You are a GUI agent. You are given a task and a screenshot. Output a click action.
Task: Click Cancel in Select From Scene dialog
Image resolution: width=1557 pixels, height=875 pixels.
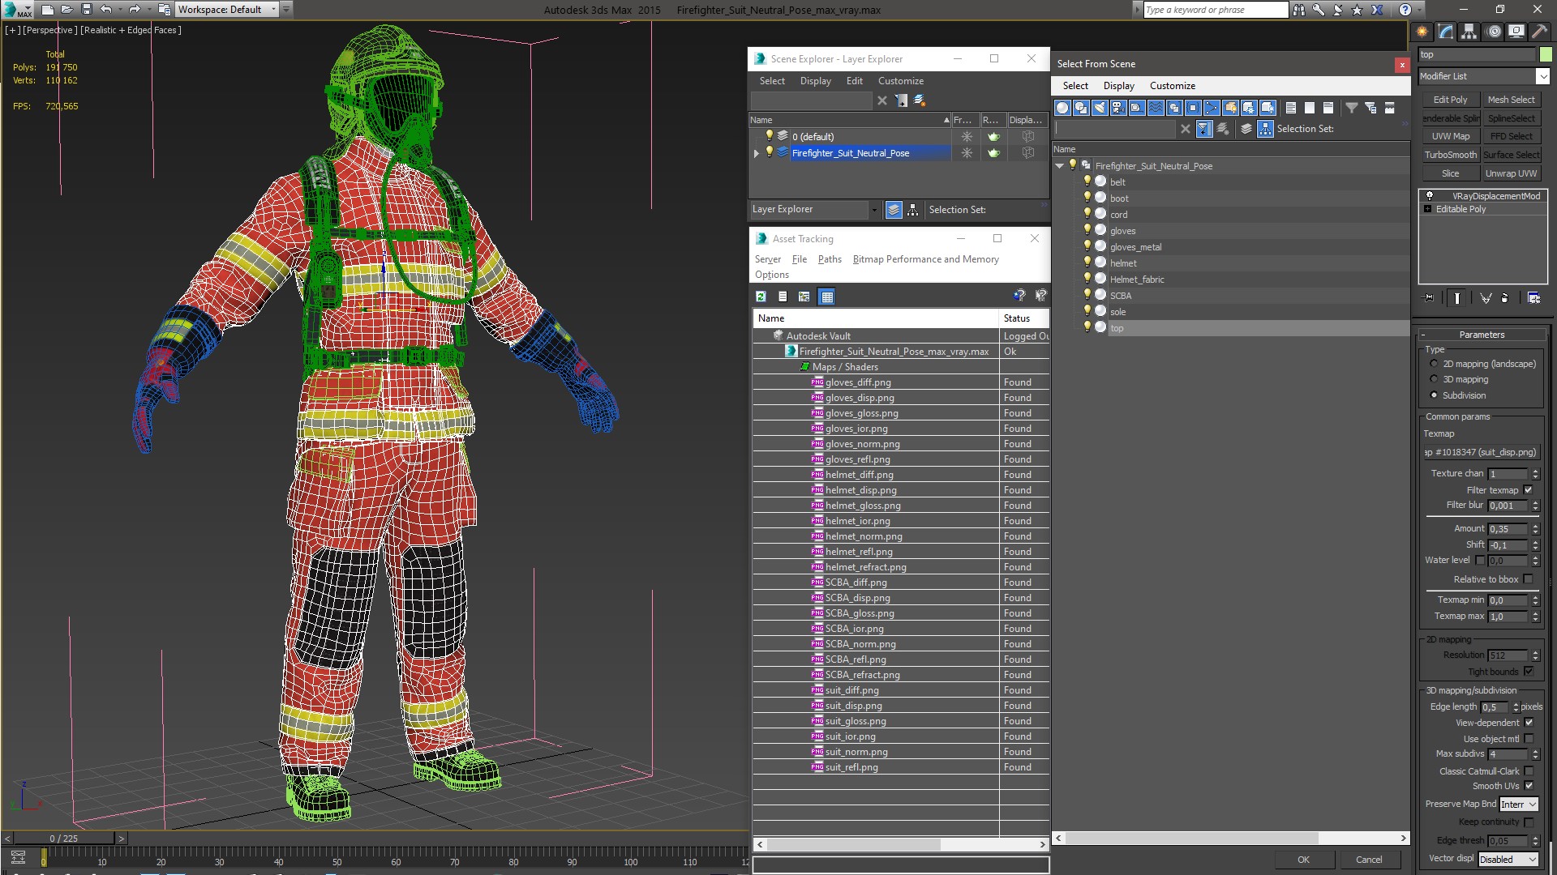pos(1368,860)
